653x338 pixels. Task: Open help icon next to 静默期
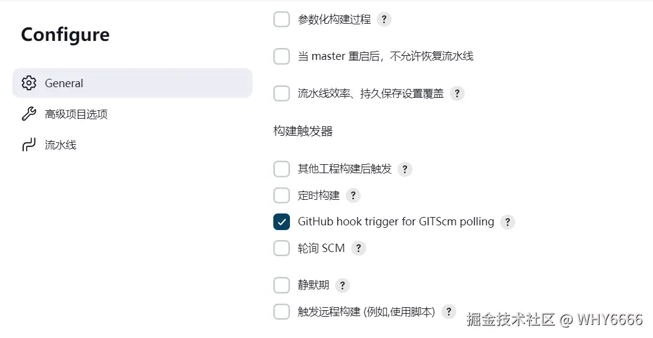click(x=342, y=285)
